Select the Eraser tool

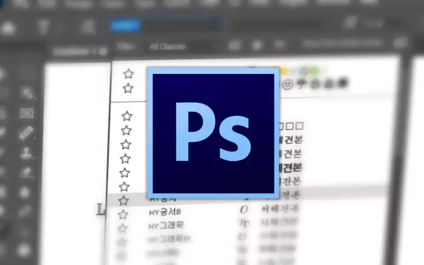(x=26, y=172)
